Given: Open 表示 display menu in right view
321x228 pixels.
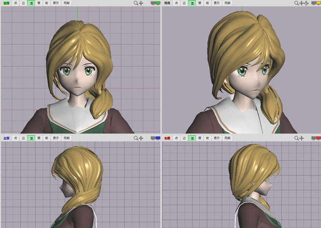Looking at the screenshot, I should tap(216, 138).
